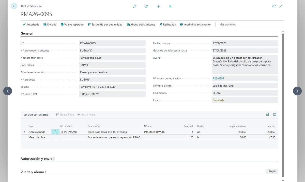
Task: Expand the lines section to full view
Action: (x=275, y=115)
